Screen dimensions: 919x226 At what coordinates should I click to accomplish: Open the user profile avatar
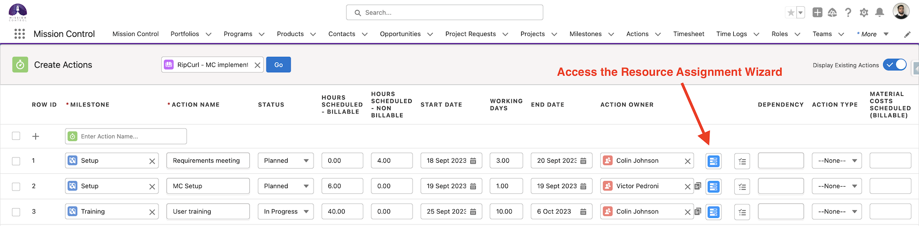(901, 11)
